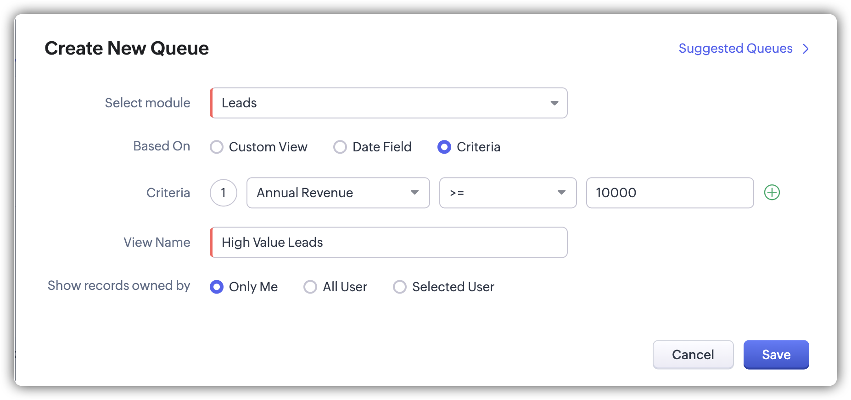Click the chevron arrow beside Suggested Queues
This screenshot has height=400, width=851.
tap(806, 49)
